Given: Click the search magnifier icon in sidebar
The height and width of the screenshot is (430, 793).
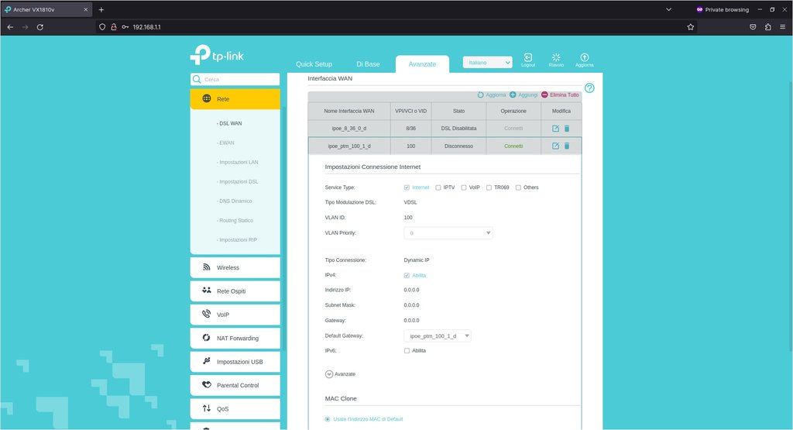Looking at the screenshot, I should pos(197,80).
